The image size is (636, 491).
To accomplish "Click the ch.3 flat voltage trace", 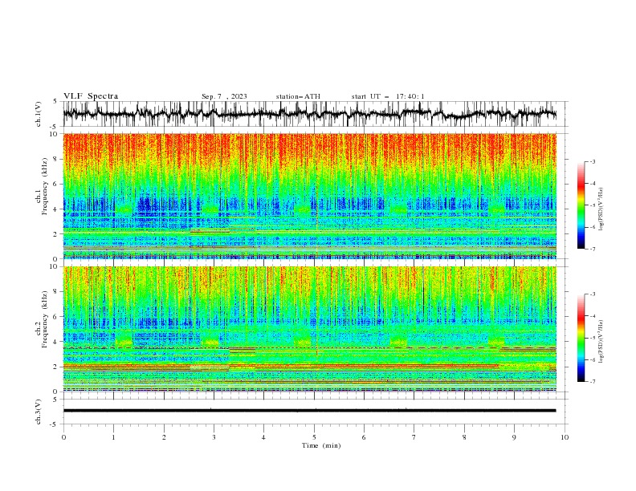I will pos(309,411).
